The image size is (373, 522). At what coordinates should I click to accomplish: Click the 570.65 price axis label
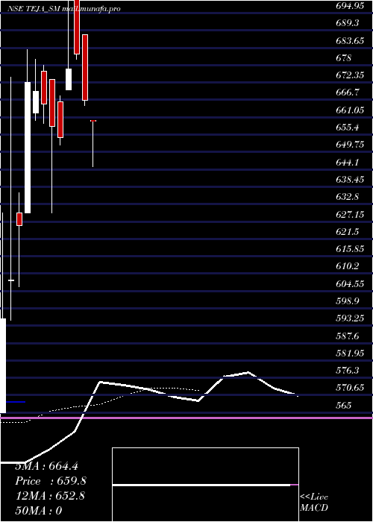tap(350, 388)
